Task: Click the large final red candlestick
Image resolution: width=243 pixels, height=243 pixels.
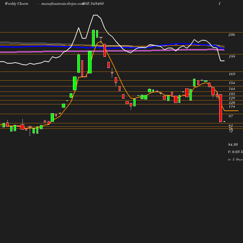Action: coord(221,108)
